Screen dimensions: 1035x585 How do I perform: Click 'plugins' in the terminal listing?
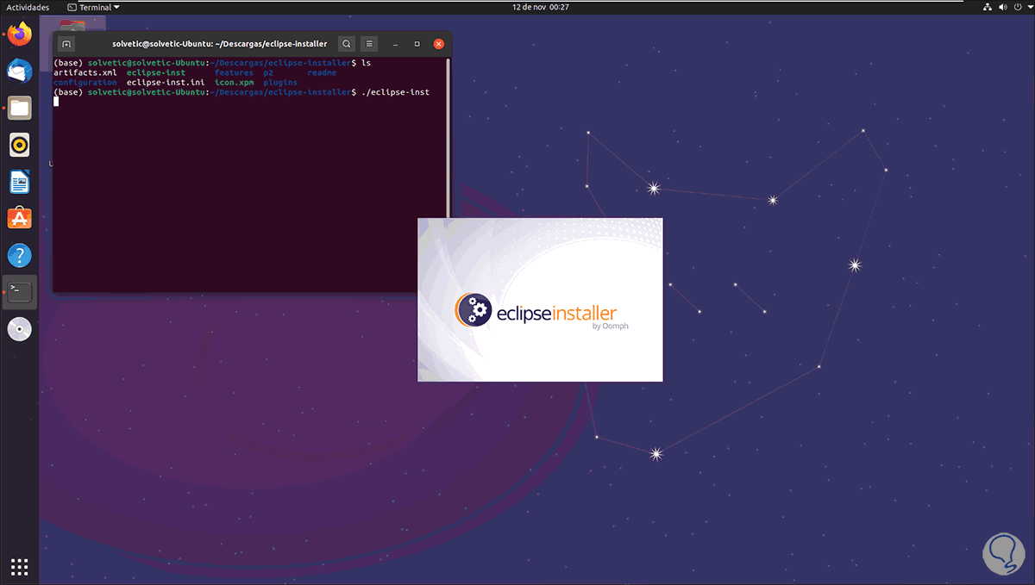pyautogui.click(x=280, y=83)
